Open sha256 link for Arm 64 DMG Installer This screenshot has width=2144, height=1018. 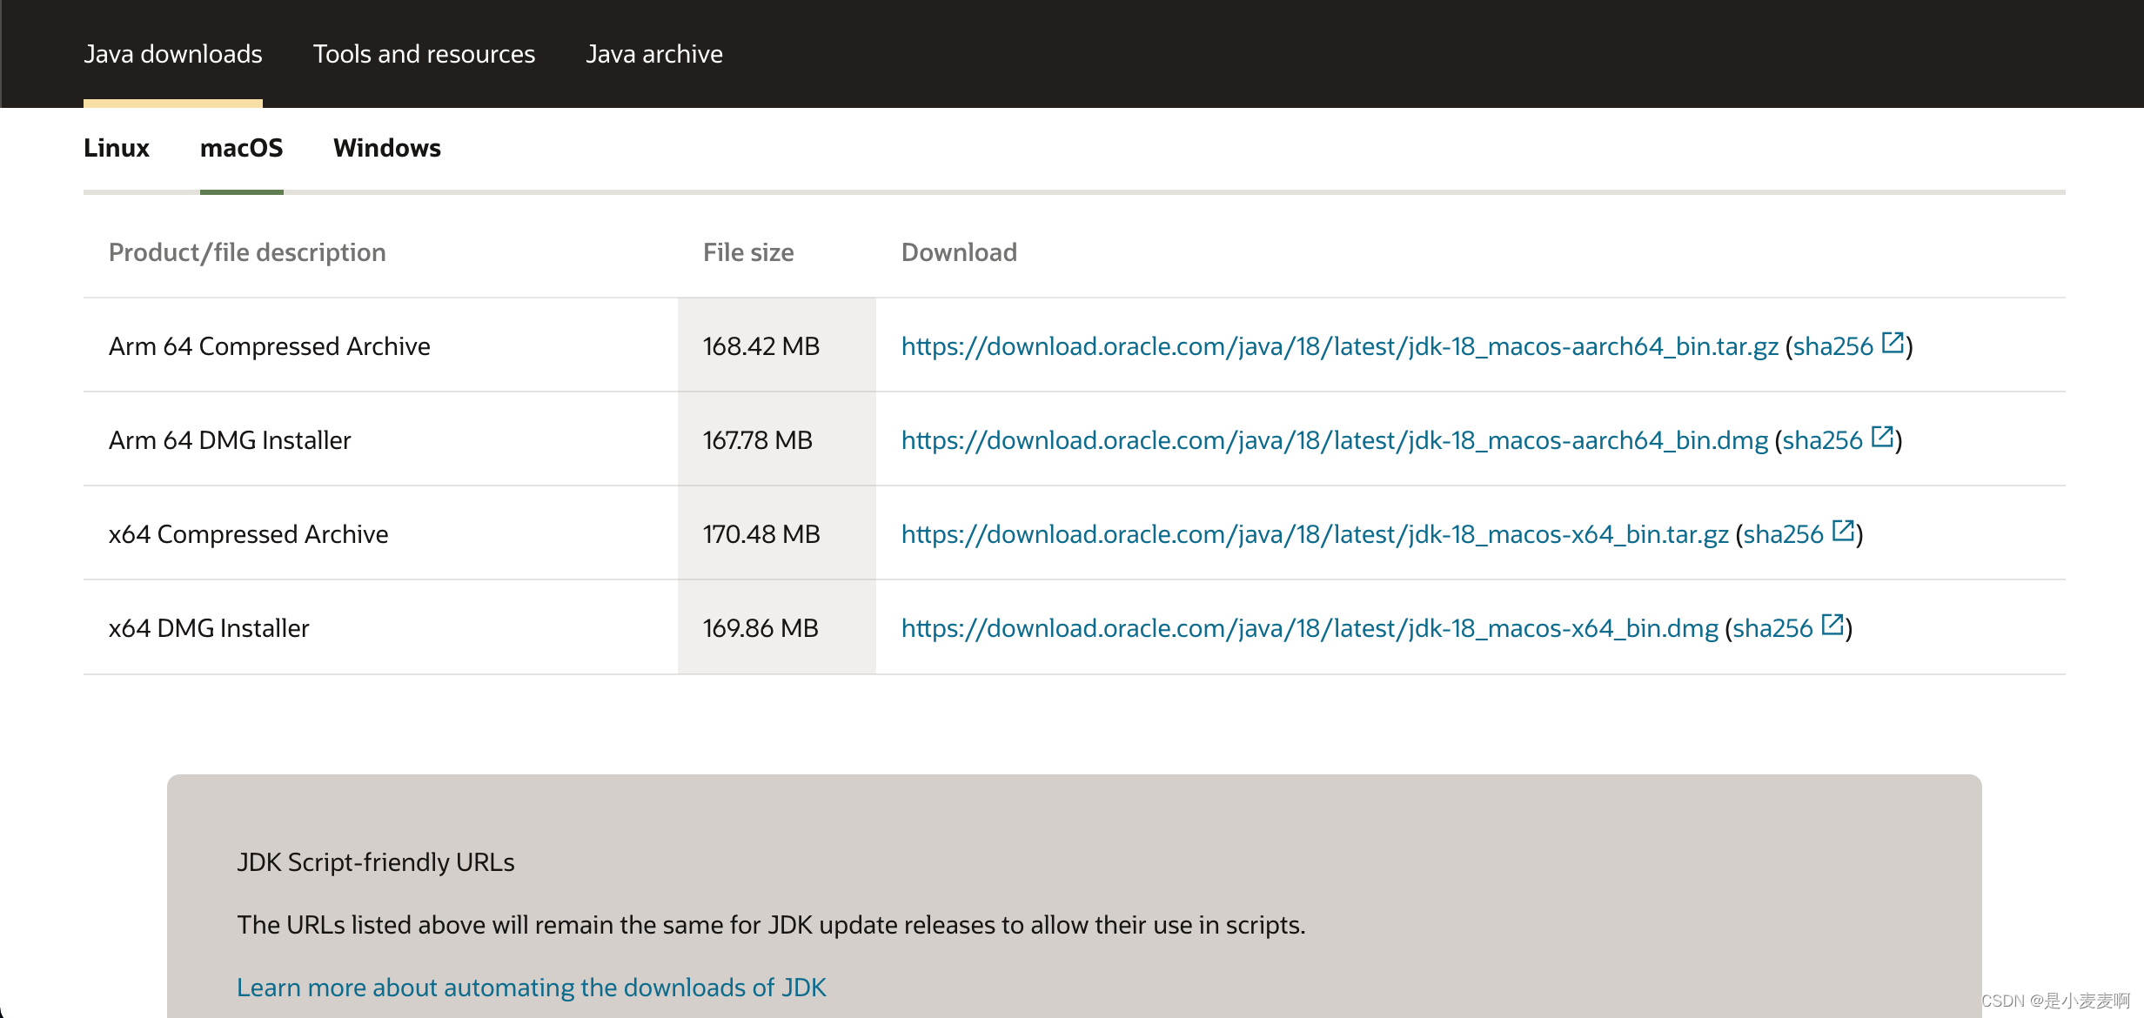[x=1822, y=440]
